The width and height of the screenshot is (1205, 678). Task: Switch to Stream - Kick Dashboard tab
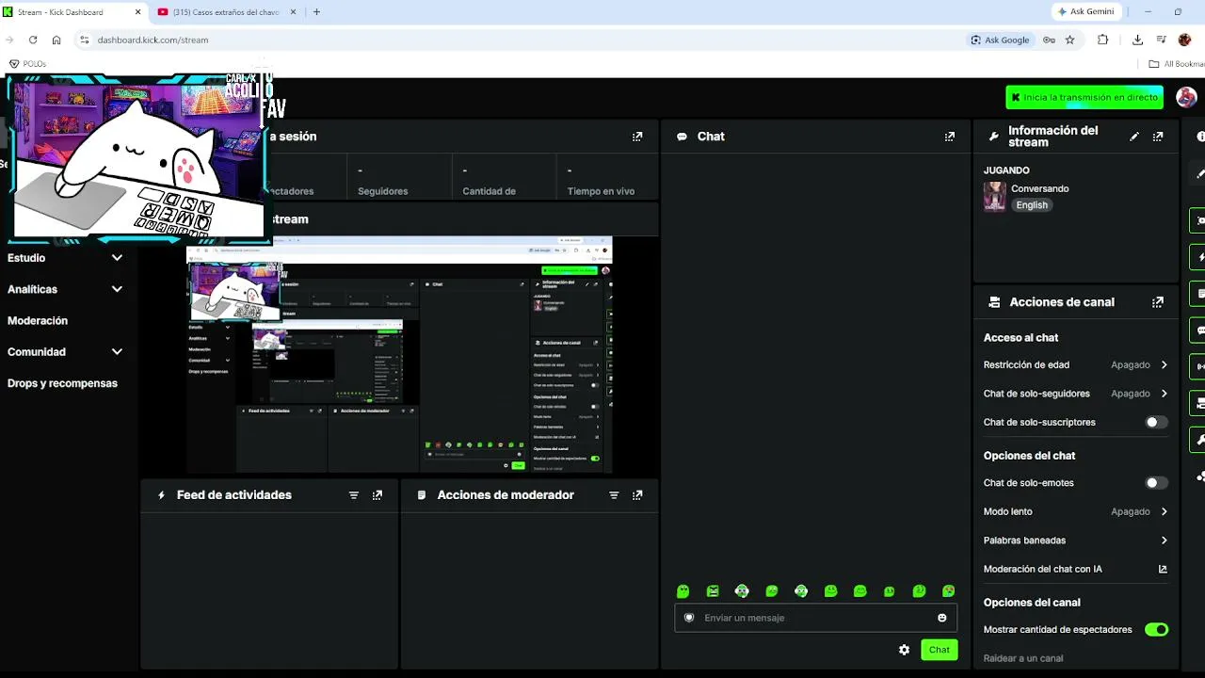click(73, 12)
